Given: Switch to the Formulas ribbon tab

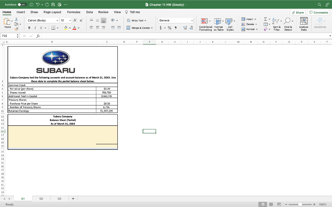Looking at the screenshot, I should tap(74, 12).
